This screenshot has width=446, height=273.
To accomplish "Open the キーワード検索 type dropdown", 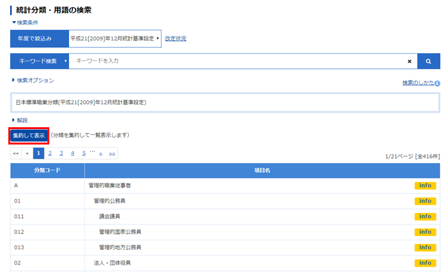I will (40, 61).
